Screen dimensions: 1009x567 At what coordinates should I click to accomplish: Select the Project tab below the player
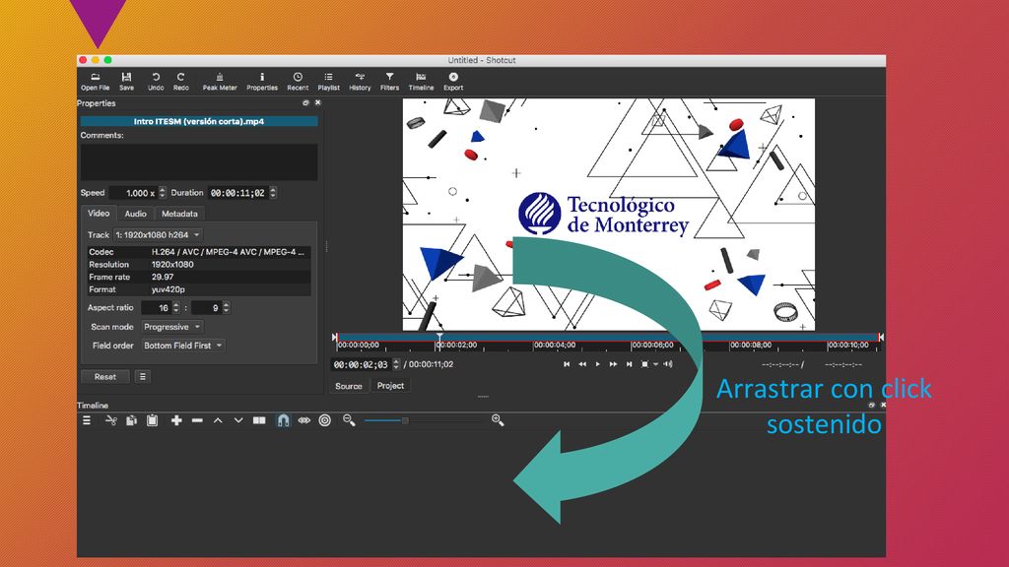tap(390, 386)
